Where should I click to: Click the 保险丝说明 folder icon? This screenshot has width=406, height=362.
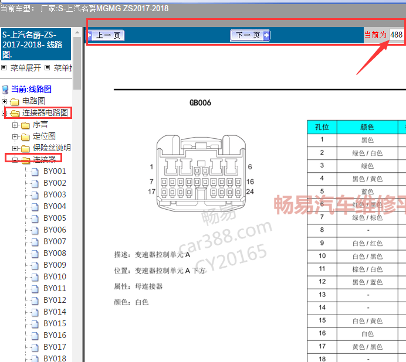coord(25,148)
